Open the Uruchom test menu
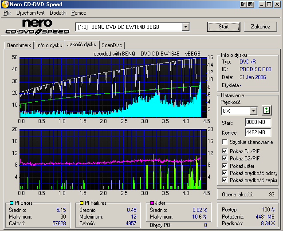Screen dimensions: 283x231 coord(30,13)
